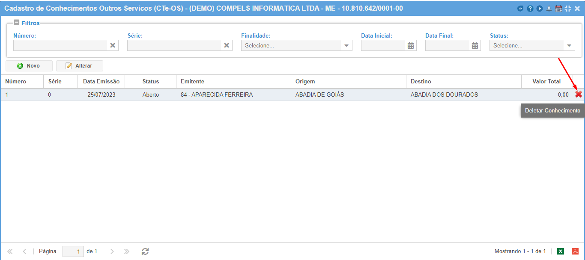Export the grid to Excel

[x=561, y=251]
